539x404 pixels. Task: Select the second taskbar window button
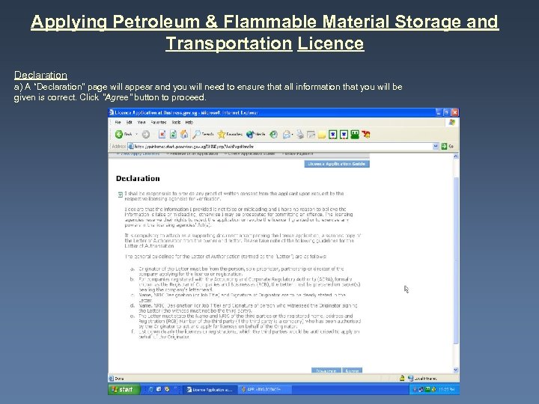click(265, 390)
